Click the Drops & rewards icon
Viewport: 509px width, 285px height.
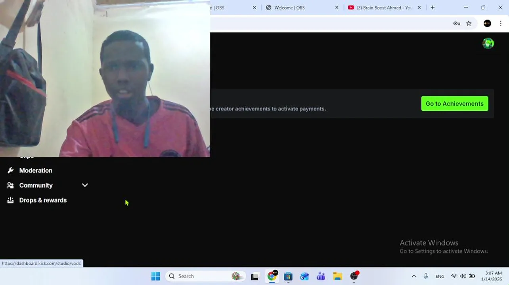point(10,200)
